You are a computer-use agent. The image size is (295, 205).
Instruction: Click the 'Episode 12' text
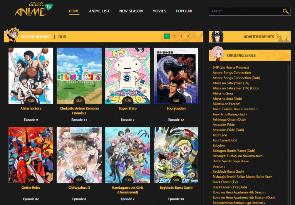coord(176,120)
